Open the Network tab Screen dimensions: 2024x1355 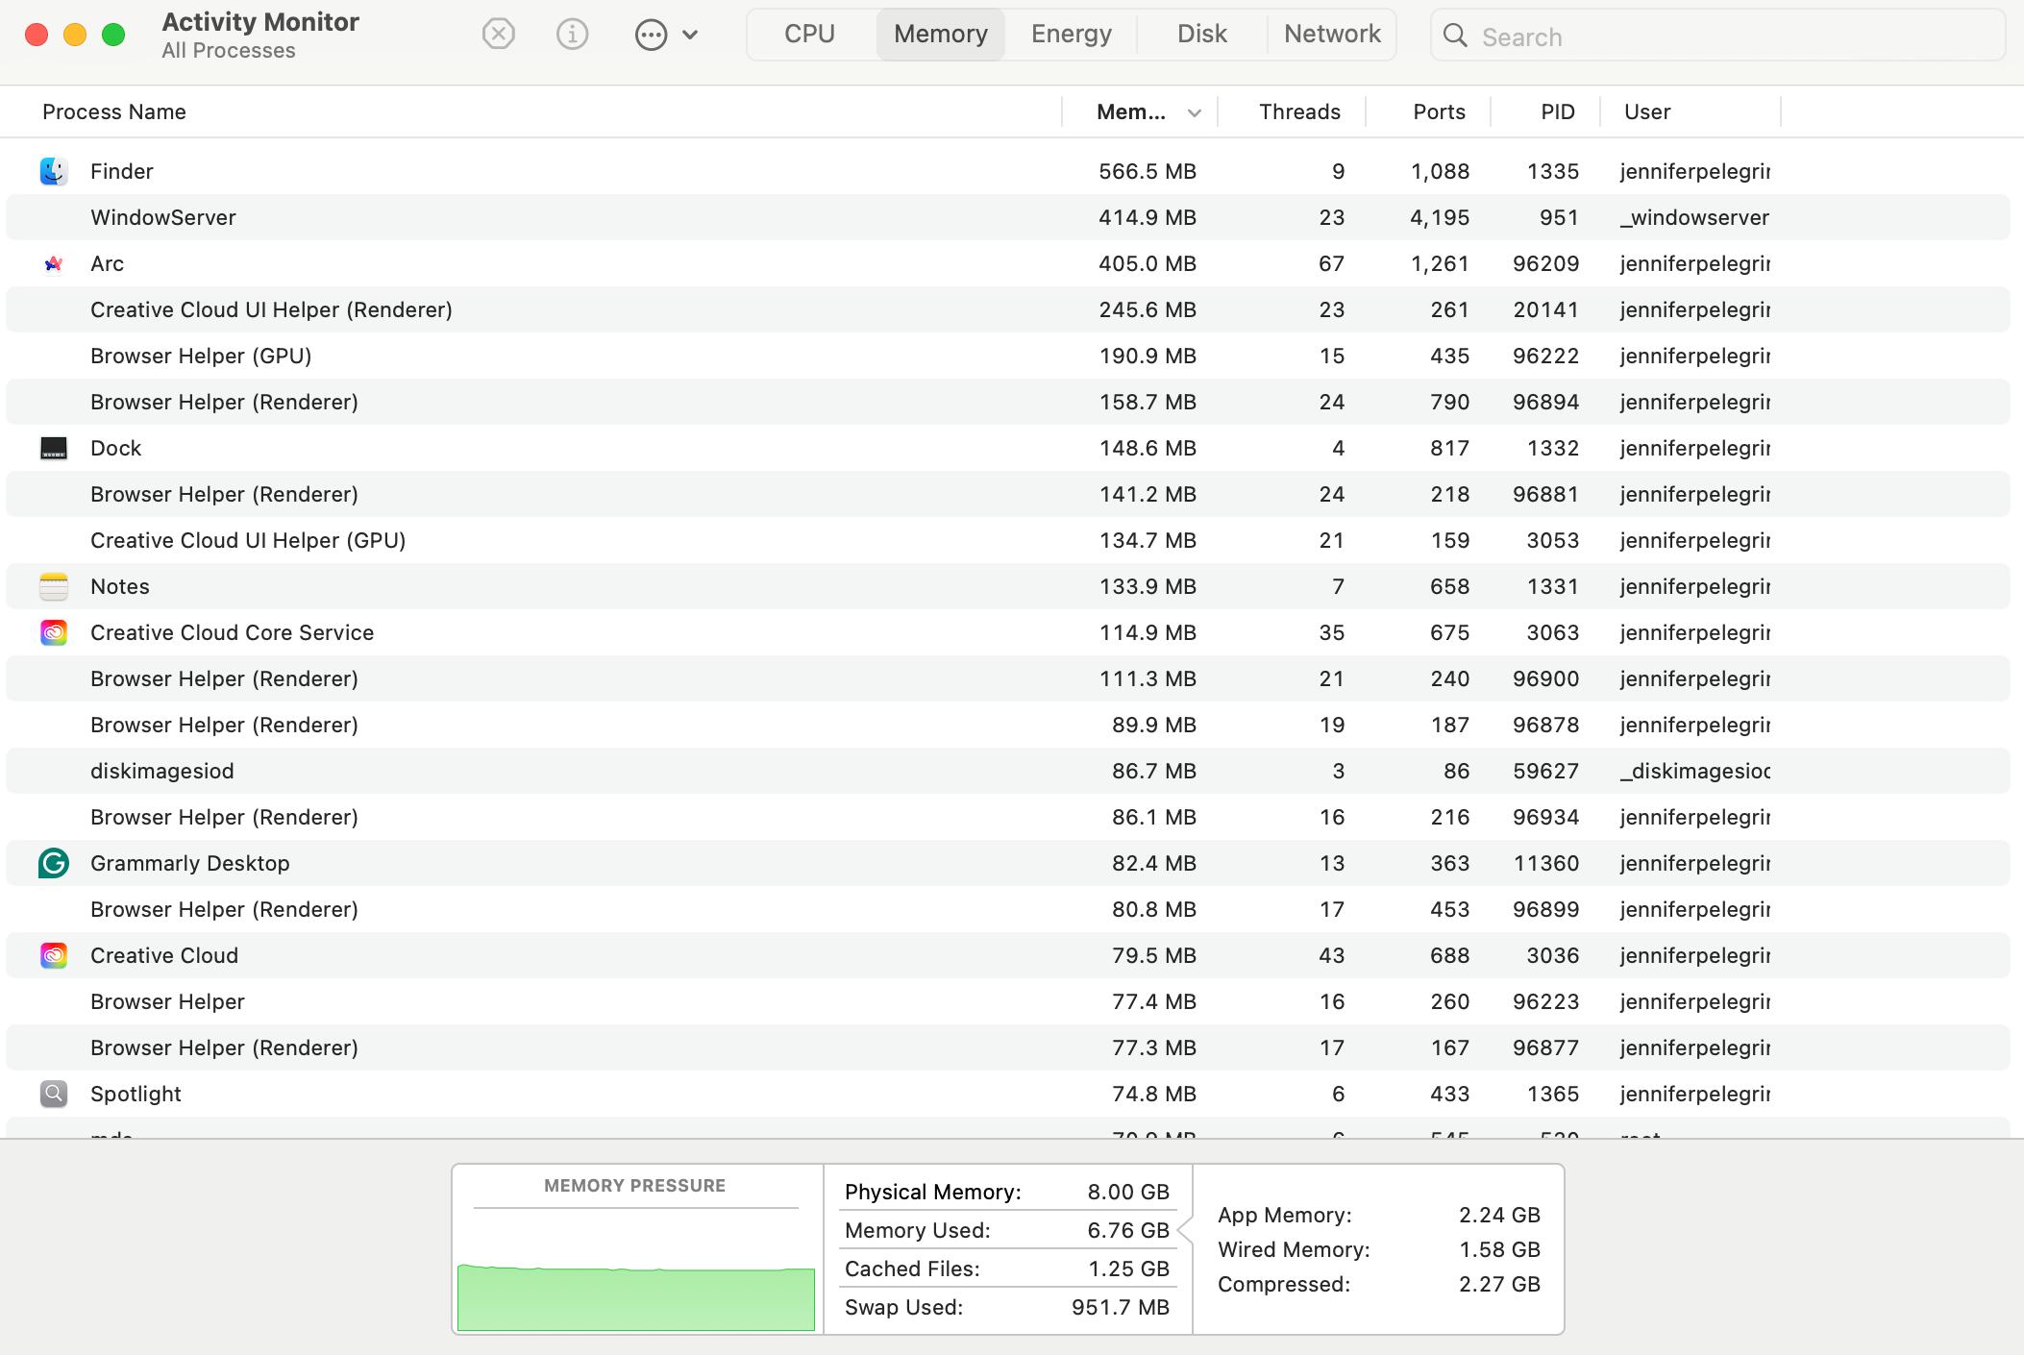click(x=1332, y=33)
